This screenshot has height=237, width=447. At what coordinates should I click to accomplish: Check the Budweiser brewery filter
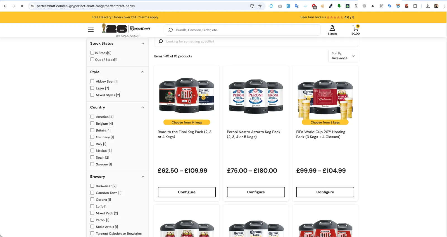(92, 186)
